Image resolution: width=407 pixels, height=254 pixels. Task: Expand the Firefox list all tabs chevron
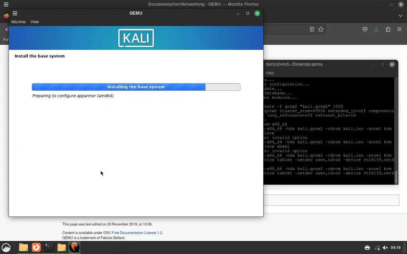401,16
